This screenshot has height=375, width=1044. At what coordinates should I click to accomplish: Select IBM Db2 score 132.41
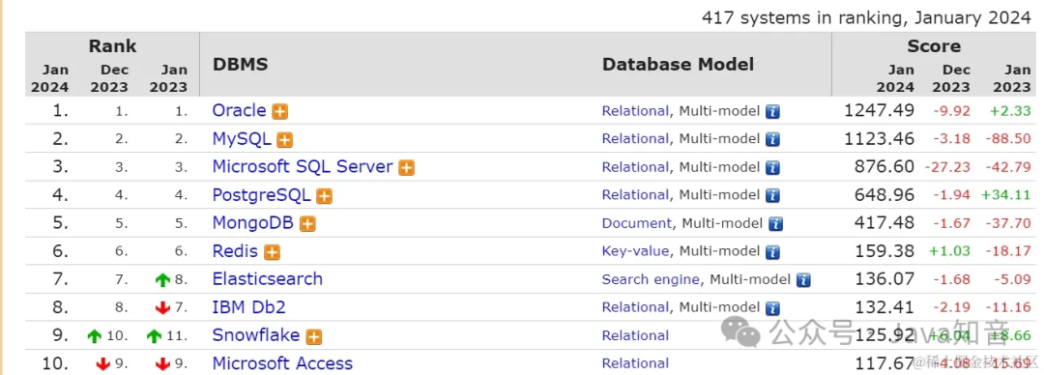[884, 307]
